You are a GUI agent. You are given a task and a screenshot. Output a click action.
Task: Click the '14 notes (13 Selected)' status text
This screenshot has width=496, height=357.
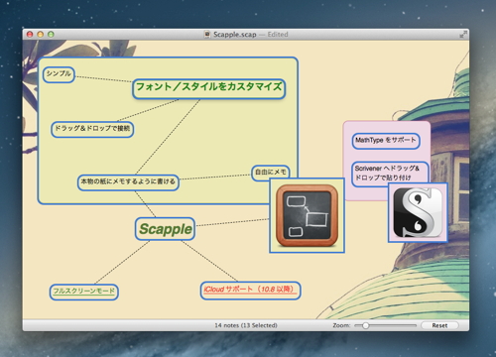coord(246,325)
